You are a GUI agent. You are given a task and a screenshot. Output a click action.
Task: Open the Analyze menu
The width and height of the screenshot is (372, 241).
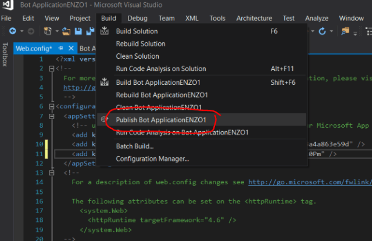tap(317, 18)
